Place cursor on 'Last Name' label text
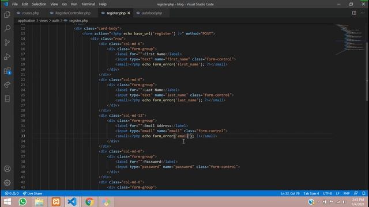The width and height of the screenshot is (369, 207). (154, 90)
